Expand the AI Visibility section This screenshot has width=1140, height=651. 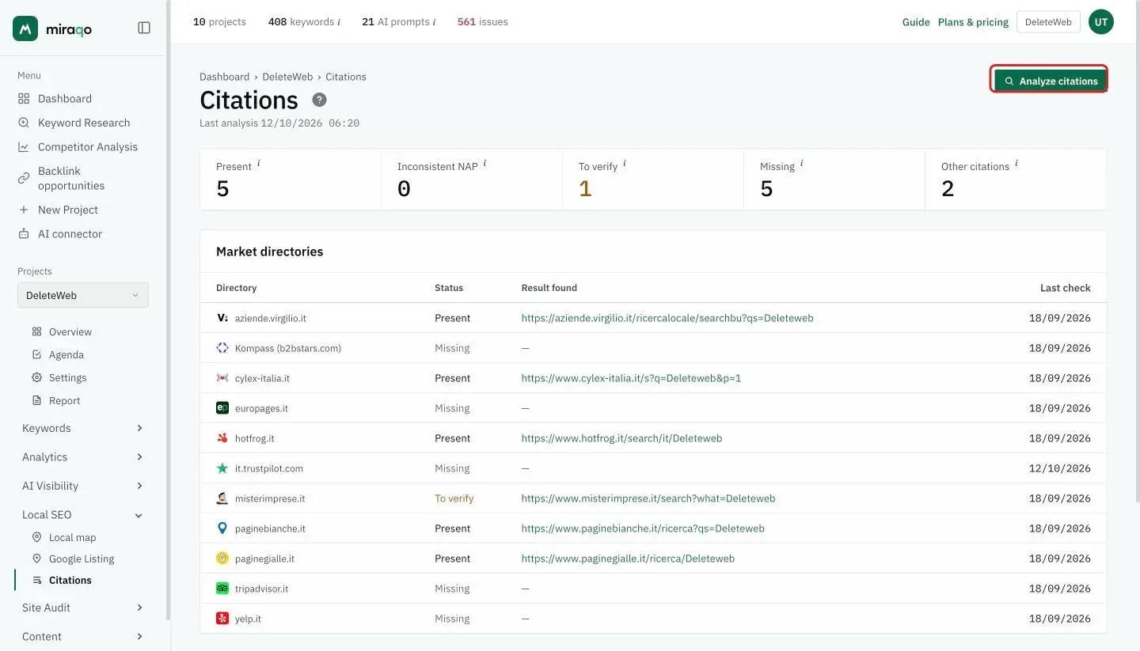[83, 486]
